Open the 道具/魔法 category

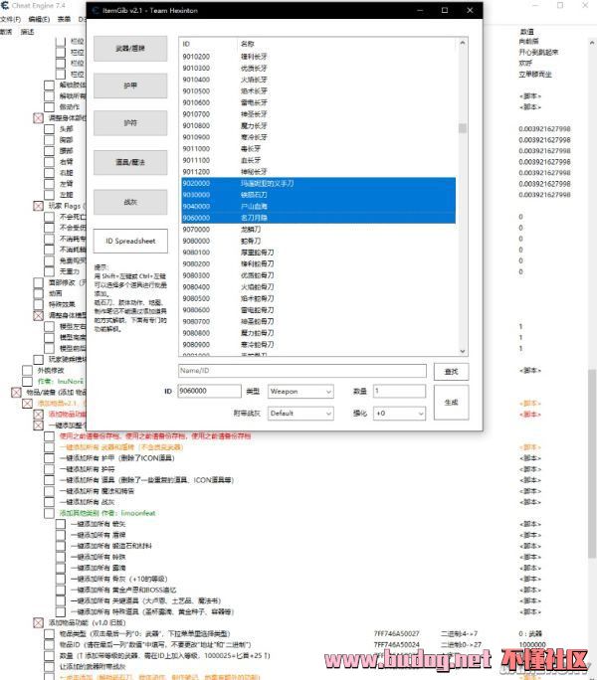pyautogui.click(x=130, y=162)
